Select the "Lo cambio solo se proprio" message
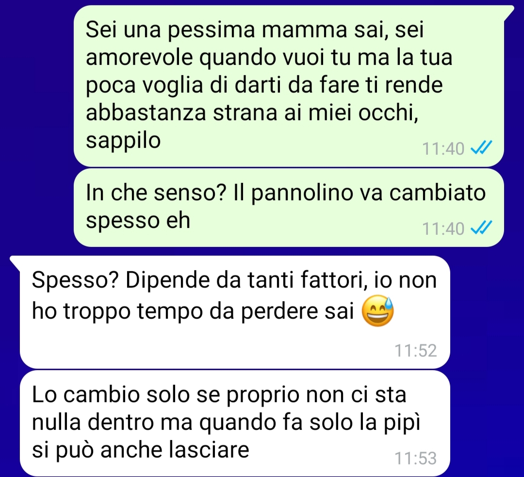 tap(235, 423)
